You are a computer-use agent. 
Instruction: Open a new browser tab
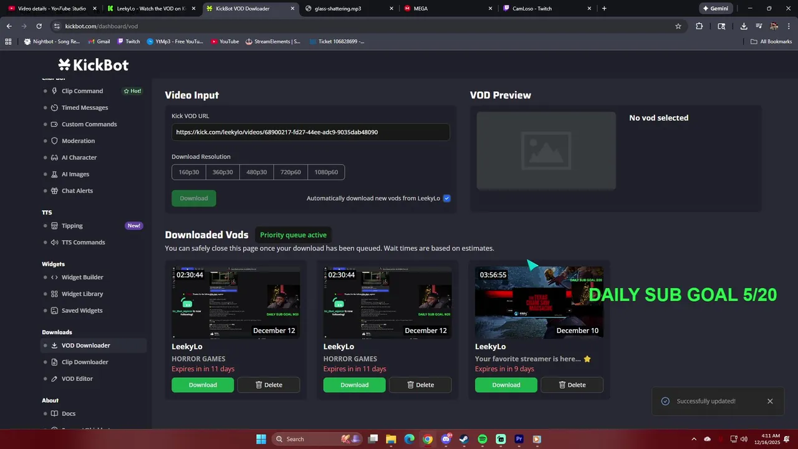click(604, 9)
